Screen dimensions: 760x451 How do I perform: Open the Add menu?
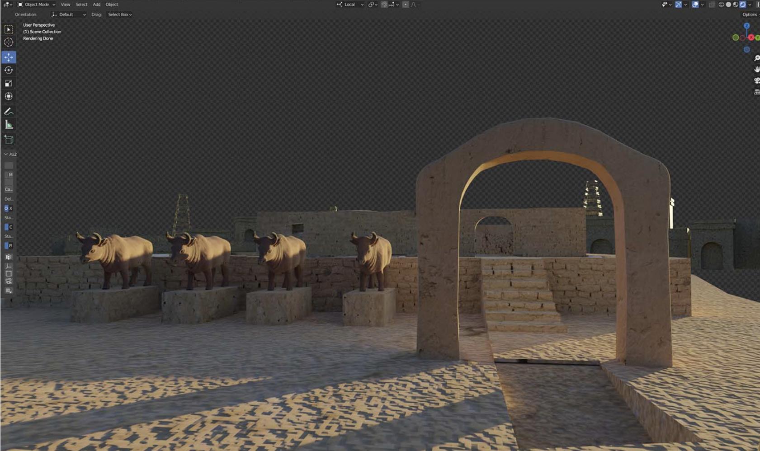96,5
